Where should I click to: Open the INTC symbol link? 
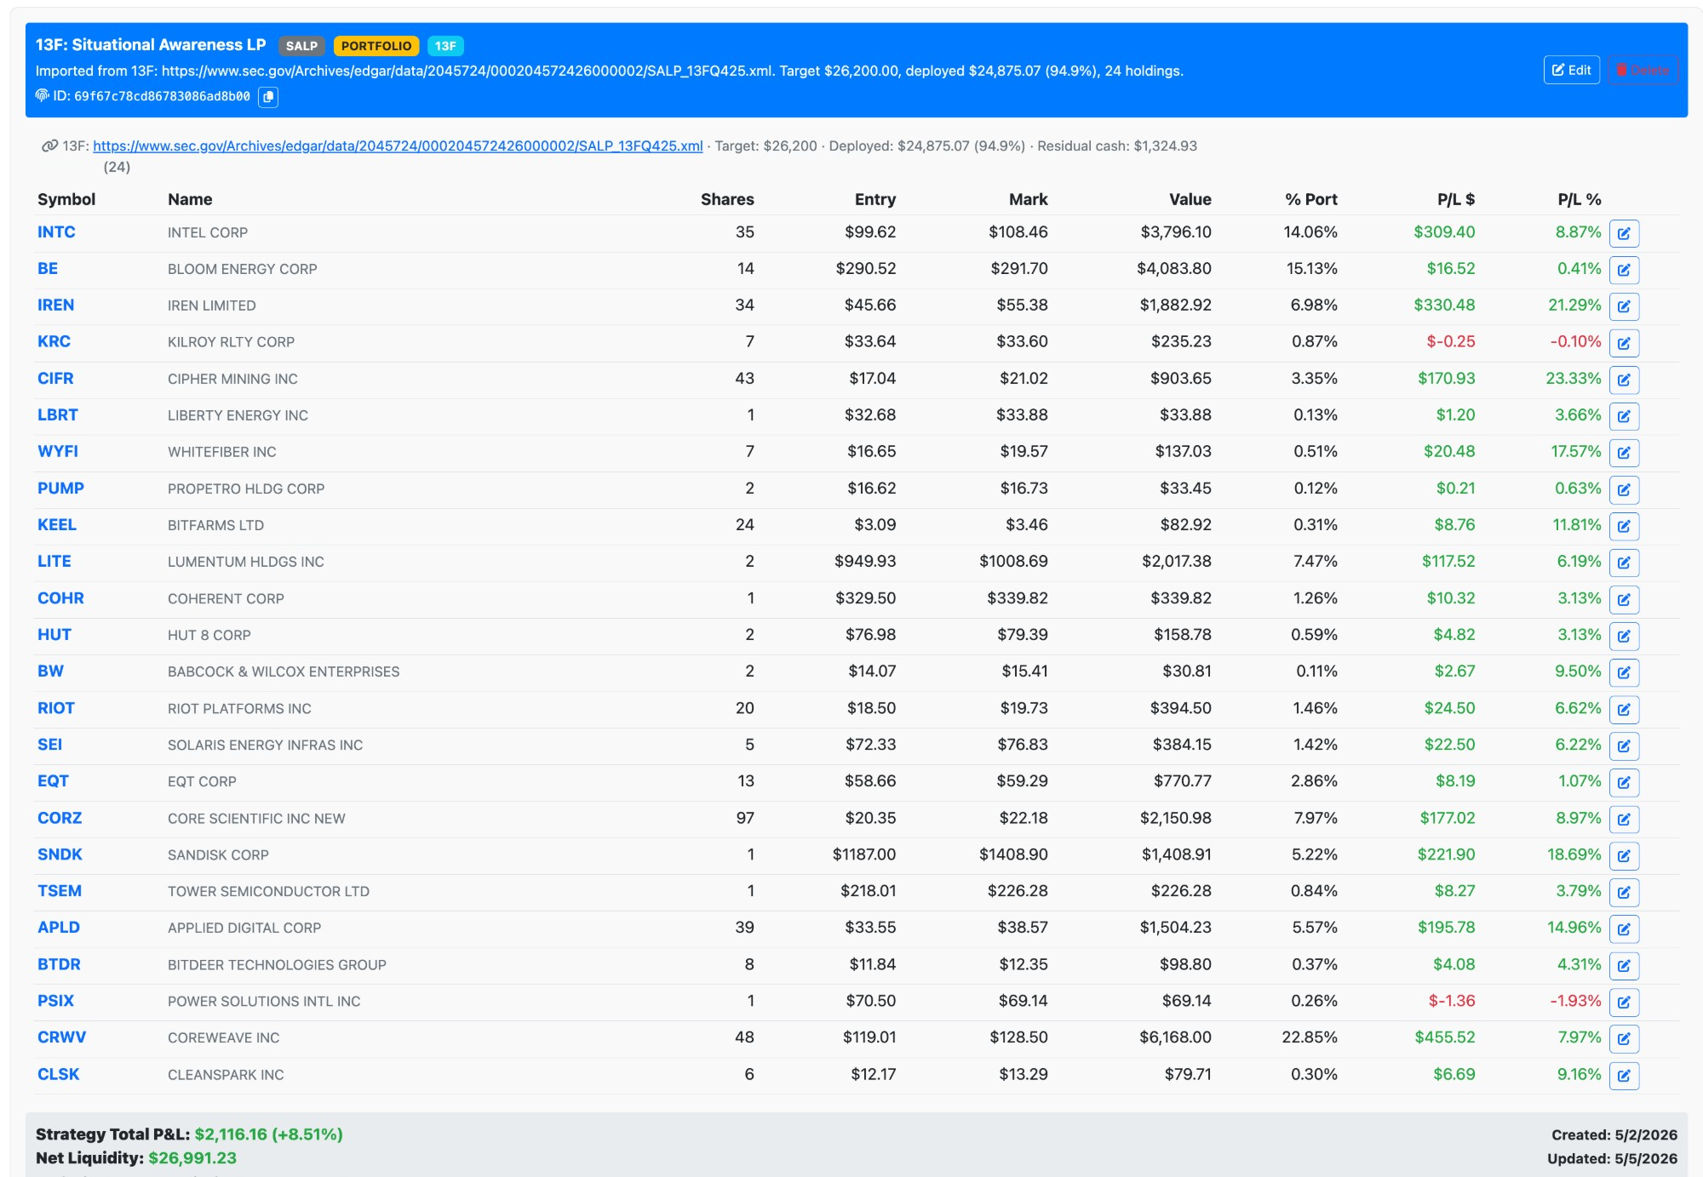pyautogui.click(x=56, y=231)
